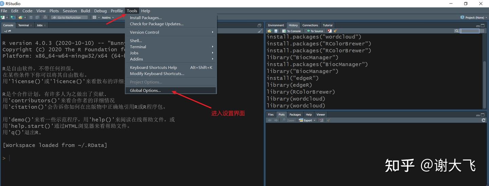Switch to the Packages tab
Viewport: 489px width, 186px height.
point(295,114)
